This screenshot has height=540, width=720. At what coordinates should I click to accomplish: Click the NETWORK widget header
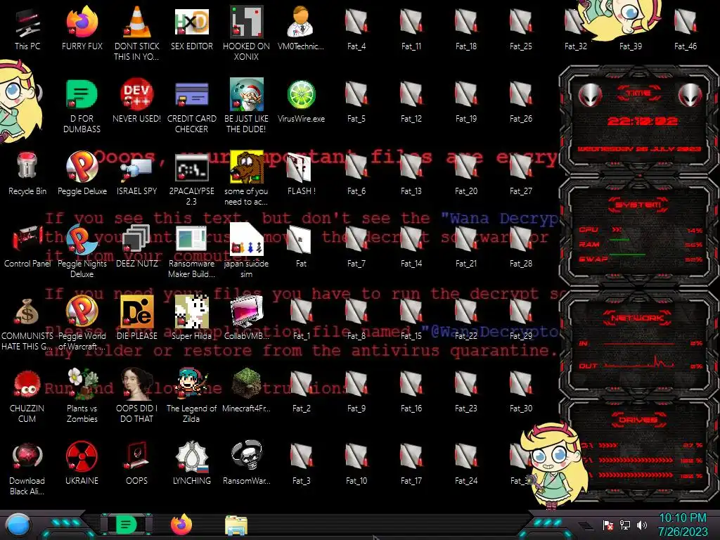click(x=637, y=317)
